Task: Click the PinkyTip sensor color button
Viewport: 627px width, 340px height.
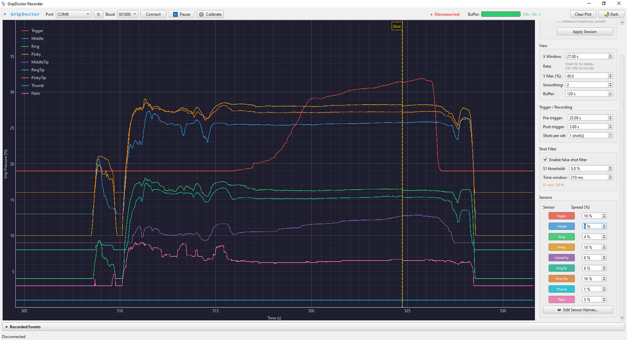Action: pos(562,278)
